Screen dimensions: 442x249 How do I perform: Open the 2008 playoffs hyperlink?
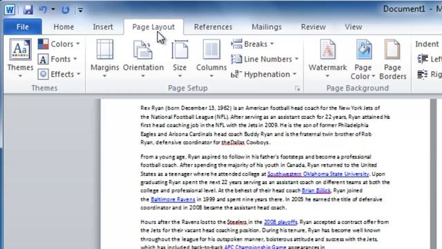click(280, 222)
